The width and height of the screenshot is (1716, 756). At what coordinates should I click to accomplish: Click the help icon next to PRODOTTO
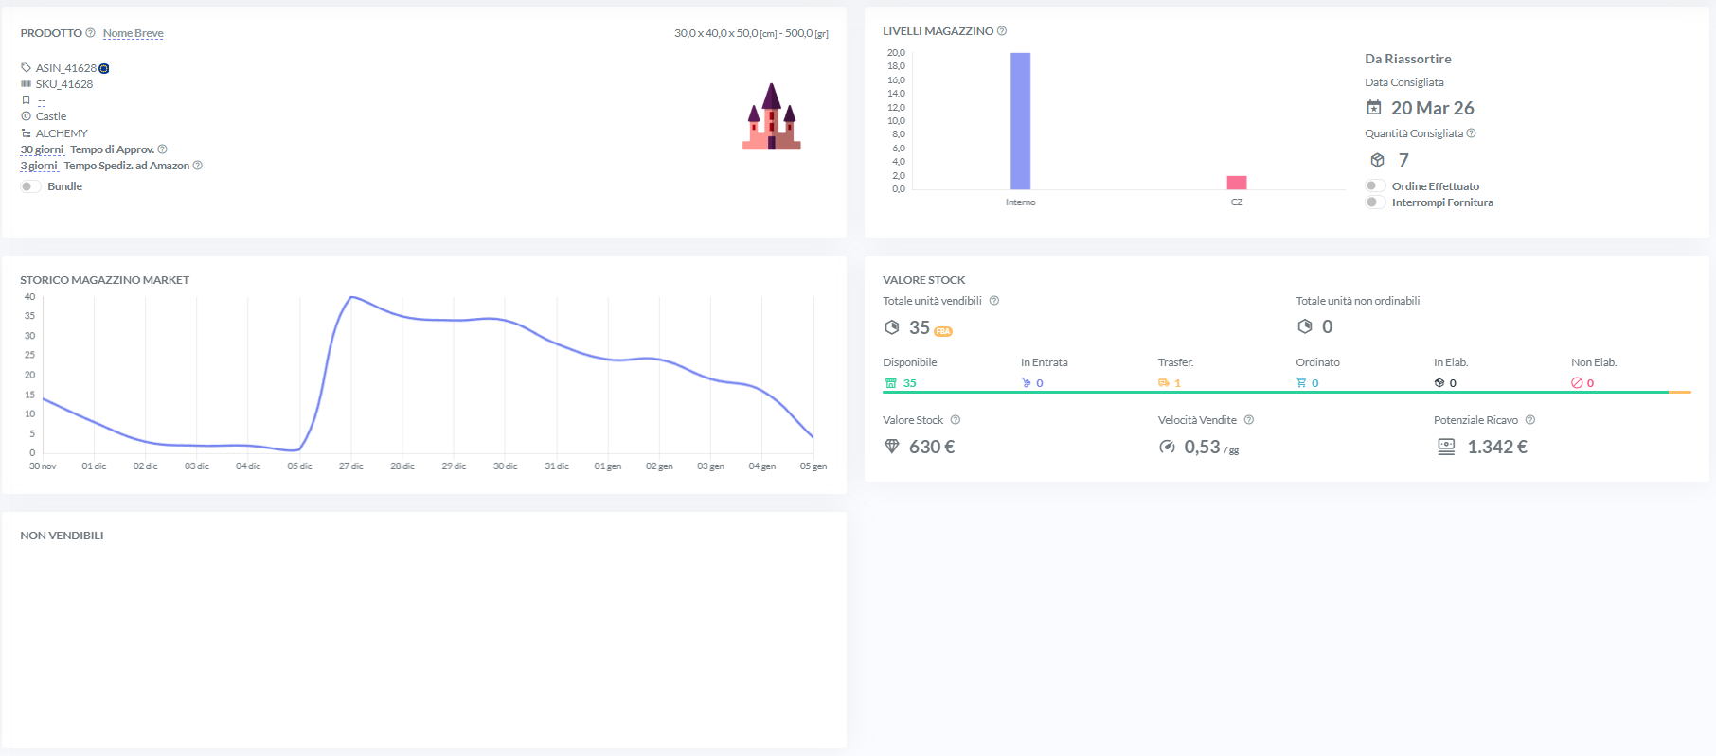point(91,33)
